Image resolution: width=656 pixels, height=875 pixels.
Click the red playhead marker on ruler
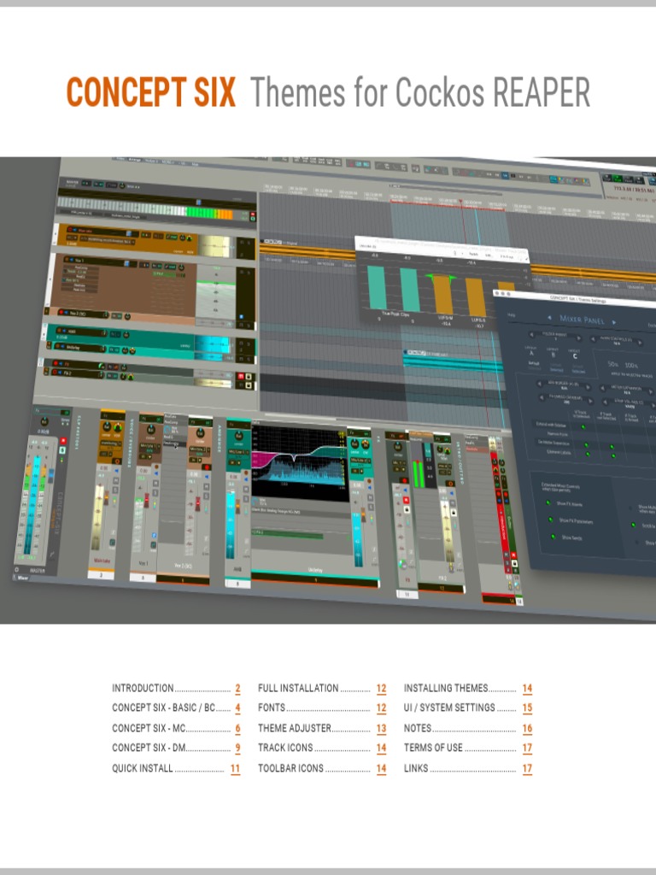click(x=460, y=201)
